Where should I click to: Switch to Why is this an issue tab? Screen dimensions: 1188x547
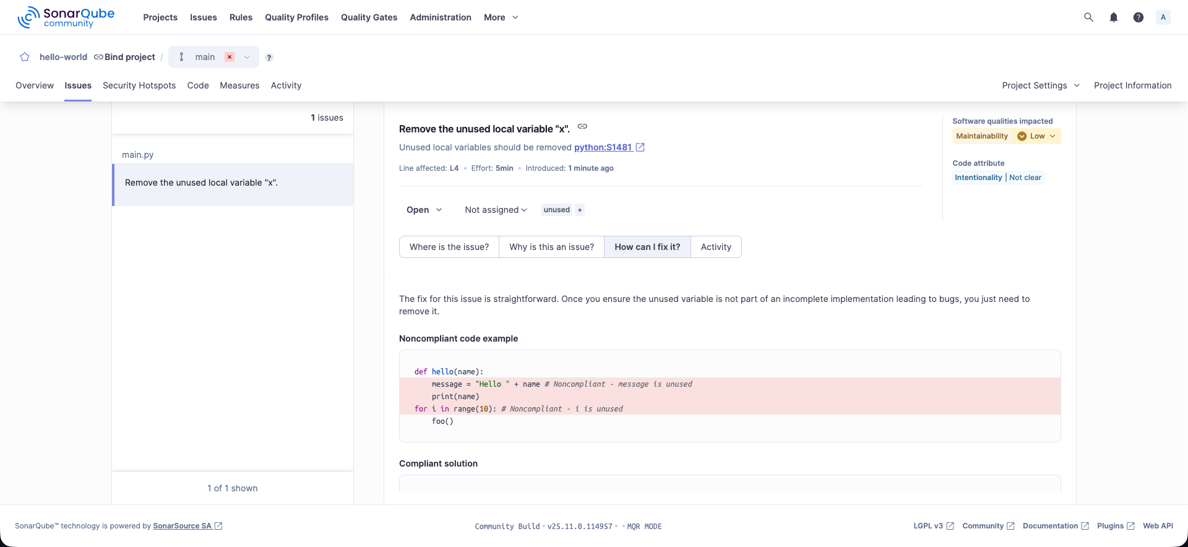[551, 247]
